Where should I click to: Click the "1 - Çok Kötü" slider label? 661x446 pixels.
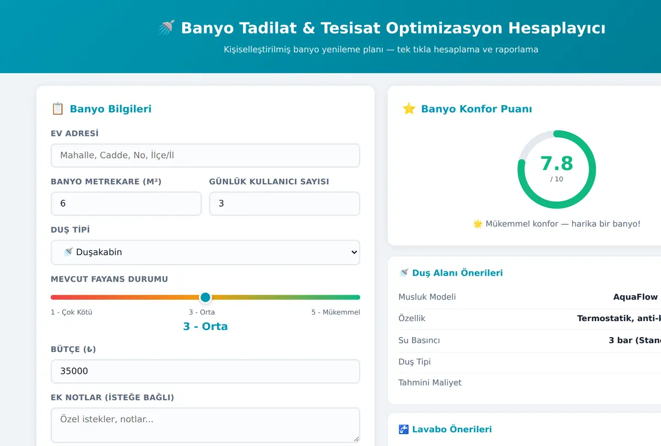coord(72,312)
